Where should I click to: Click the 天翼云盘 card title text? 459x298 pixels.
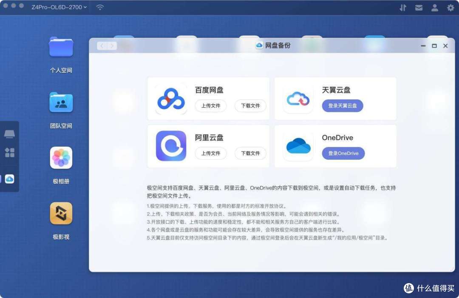pyautogui.click(x=336, y=90)
